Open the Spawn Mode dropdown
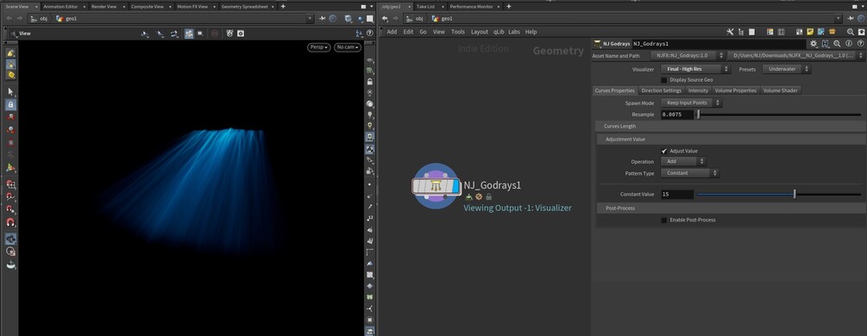The image size is (867, 336). 691,103
